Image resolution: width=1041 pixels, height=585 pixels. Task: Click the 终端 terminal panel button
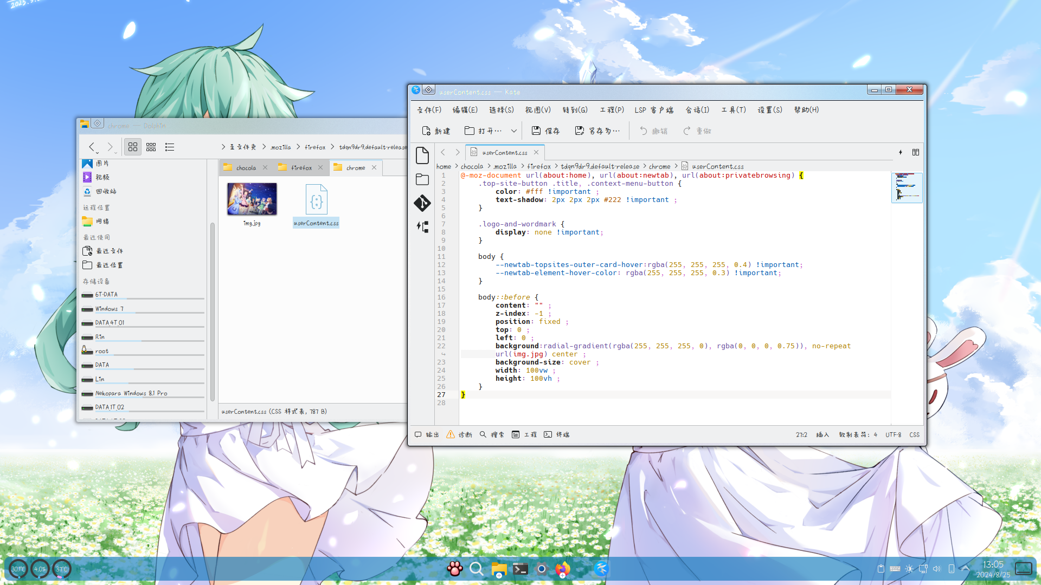tap(556, 434)
